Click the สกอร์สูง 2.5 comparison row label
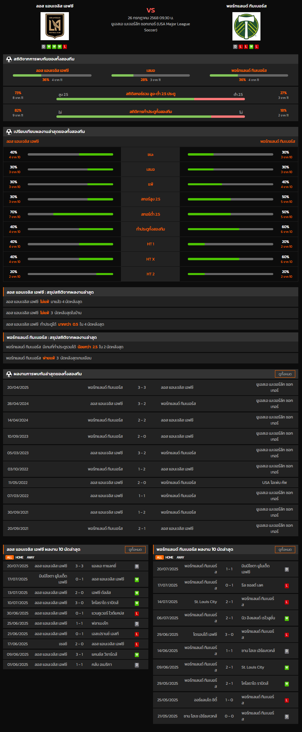Image resolution: width=302 pixels, height=732 pixels. [151, 199]
